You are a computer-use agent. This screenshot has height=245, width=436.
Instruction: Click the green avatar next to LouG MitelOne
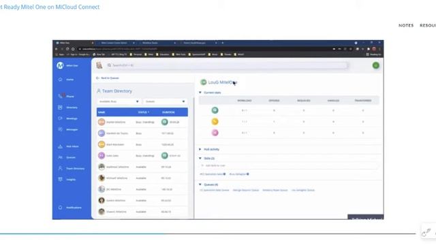204,82
